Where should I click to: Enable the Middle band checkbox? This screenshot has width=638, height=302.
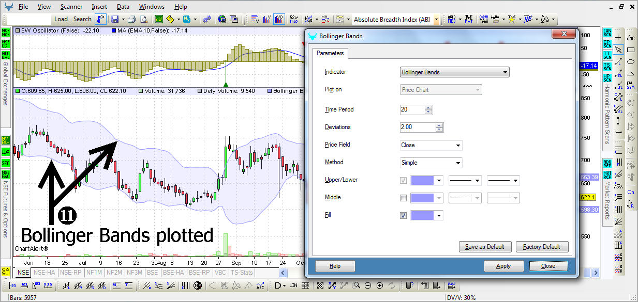coord(404,198)
